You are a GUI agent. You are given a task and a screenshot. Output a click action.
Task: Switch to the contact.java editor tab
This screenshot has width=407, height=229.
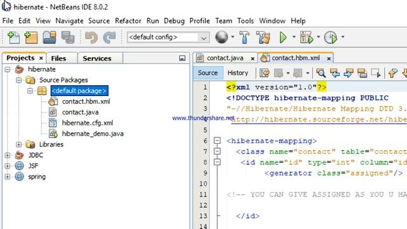[x=225, y=58]
